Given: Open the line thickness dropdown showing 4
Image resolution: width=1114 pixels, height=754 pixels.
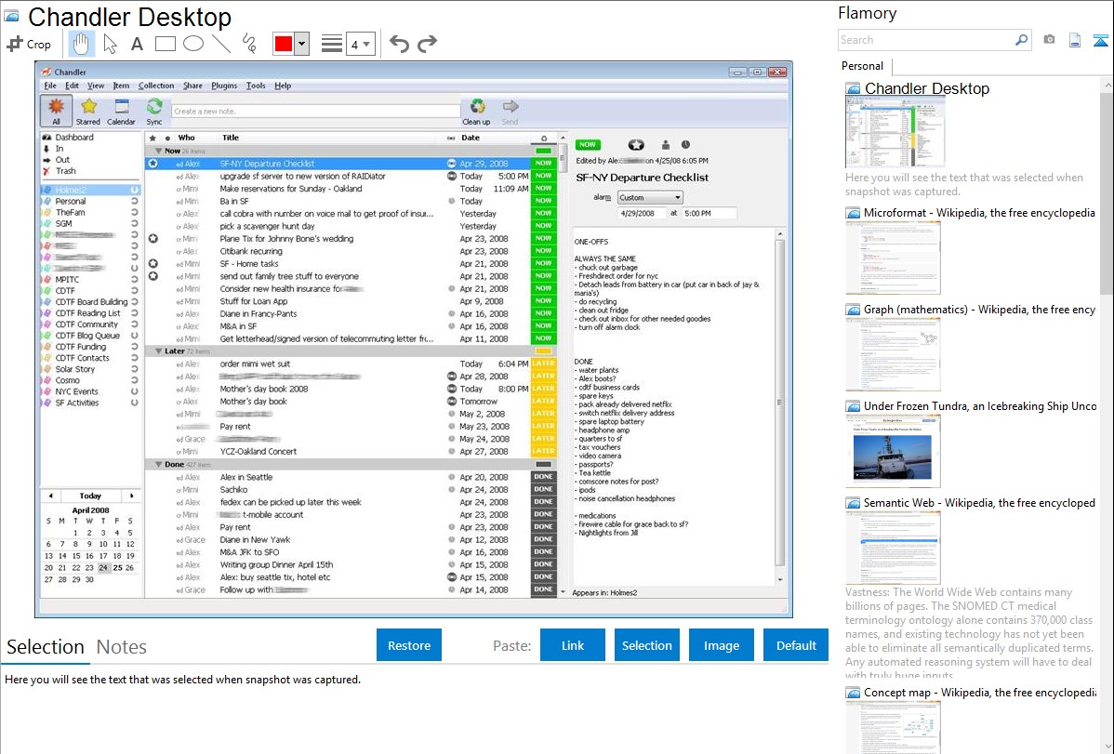Looking at the screenshot, I should click(x=361, y=44).
